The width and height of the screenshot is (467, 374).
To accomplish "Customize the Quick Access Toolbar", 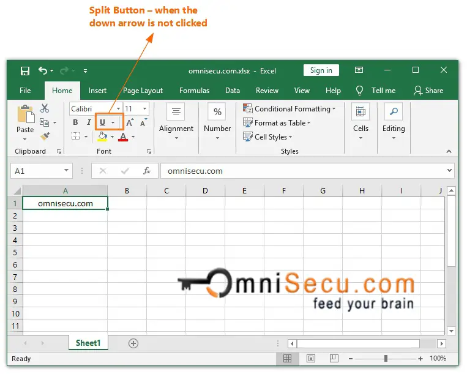I will click(85, 71).
